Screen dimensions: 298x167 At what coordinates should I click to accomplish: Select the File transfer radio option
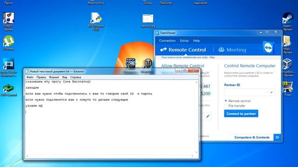point(226,106)
